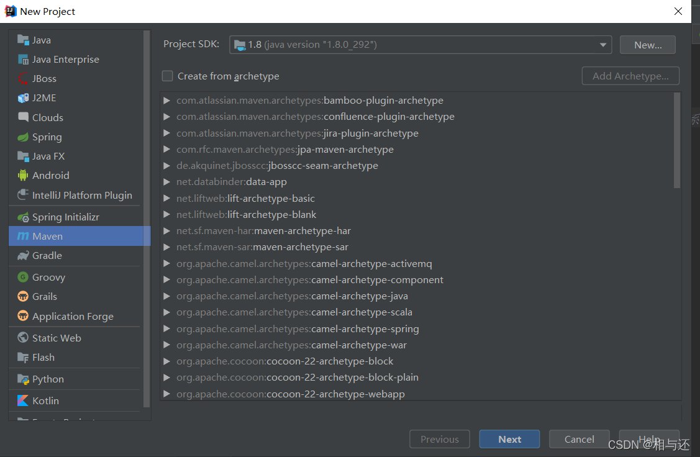Click the Help button

click(x=649, y=439)
